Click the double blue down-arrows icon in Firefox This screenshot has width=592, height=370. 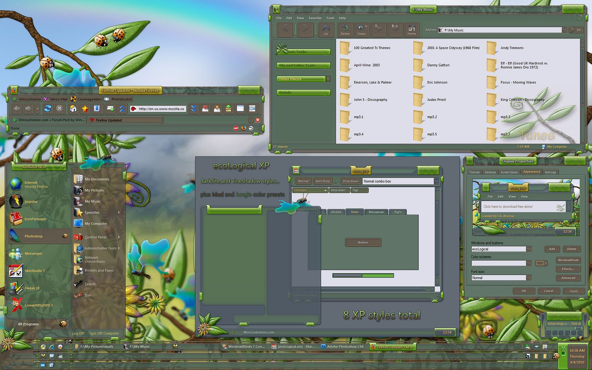194,109
